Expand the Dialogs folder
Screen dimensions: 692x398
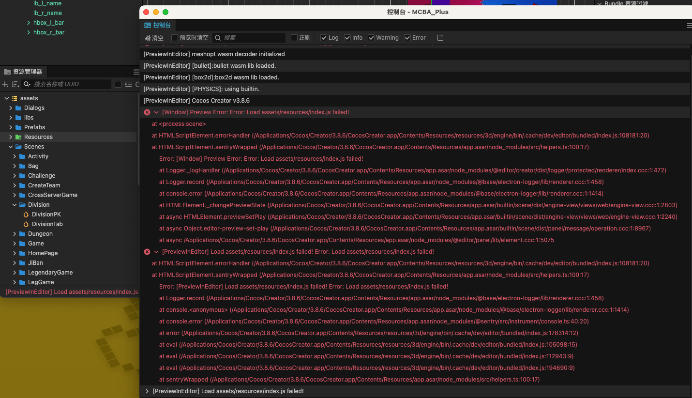11,108
